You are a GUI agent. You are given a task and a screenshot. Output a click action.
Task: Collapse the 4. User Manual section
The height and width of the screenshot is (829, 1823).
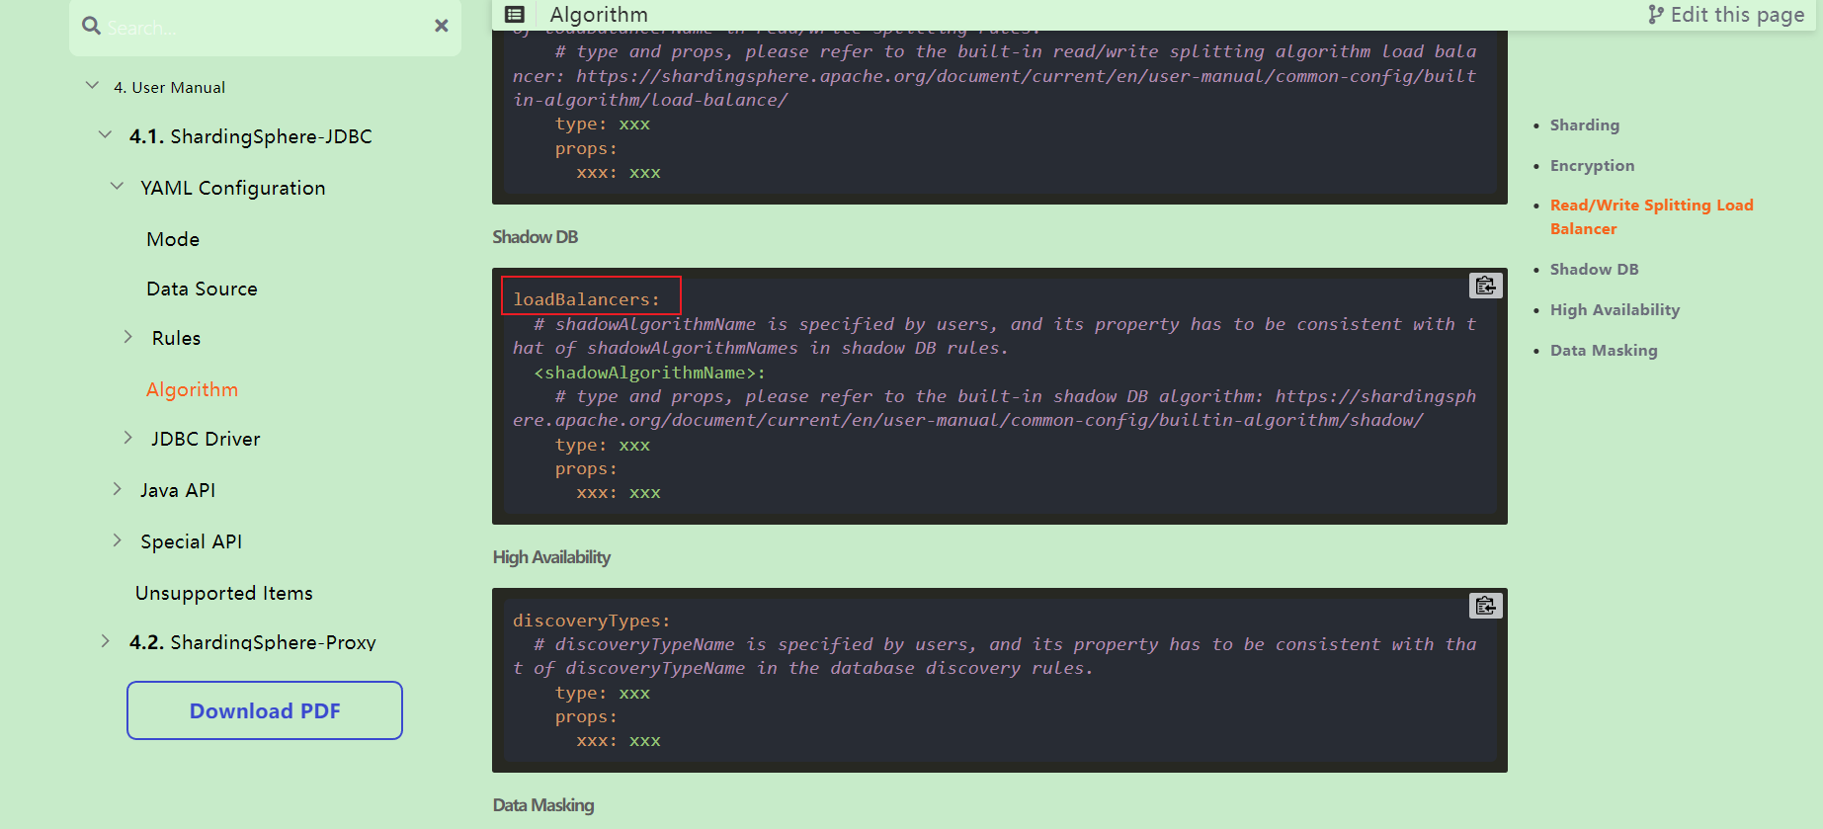coord(92,85)
